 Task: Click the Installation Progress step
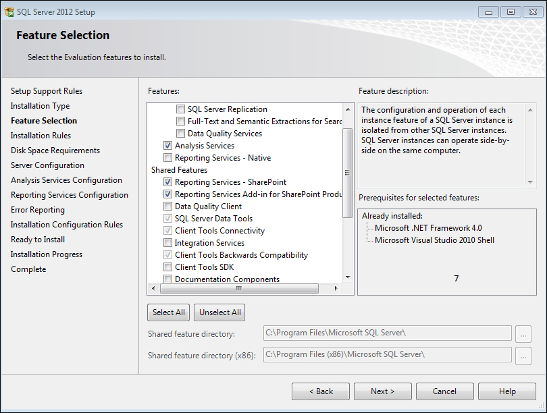47,254
